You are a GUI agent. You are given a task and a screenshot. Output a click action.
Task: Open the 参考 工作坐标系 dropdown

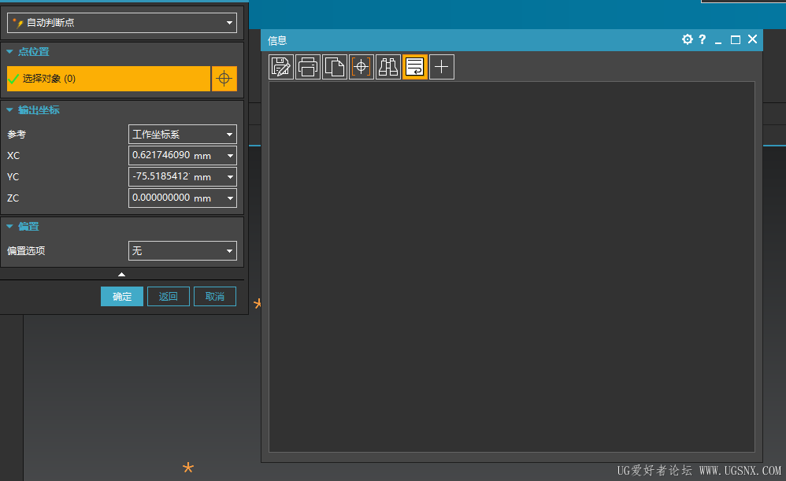point(183,135)
